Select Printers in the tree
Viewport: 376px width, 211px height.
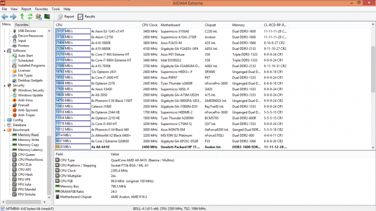click(x=23, y=46)
